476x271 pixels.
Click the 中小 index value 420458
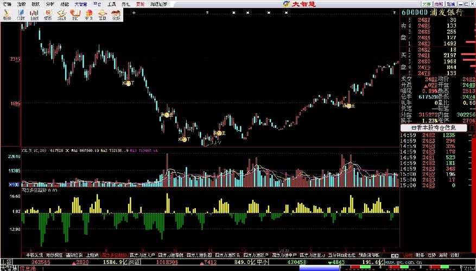pyautogui.click(x=296, y=262)
